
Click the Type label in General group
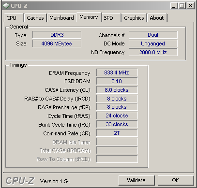[20, 35]
